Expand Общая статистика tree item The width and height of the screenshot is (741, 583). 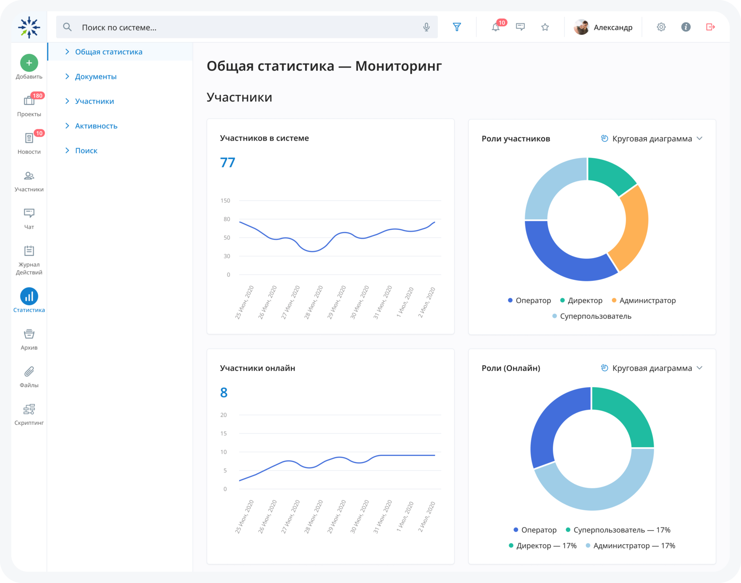point(67,52)
